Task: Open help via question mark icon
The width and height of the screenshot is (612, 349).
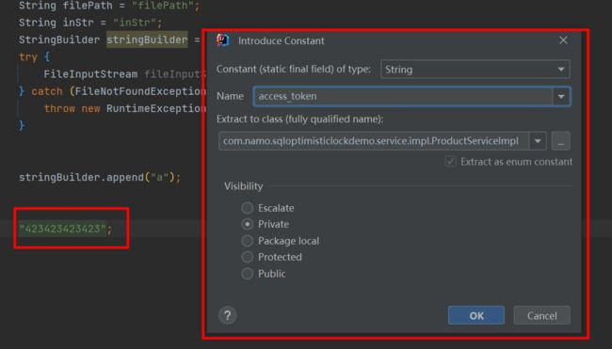Action: click(x=227, y=315)
